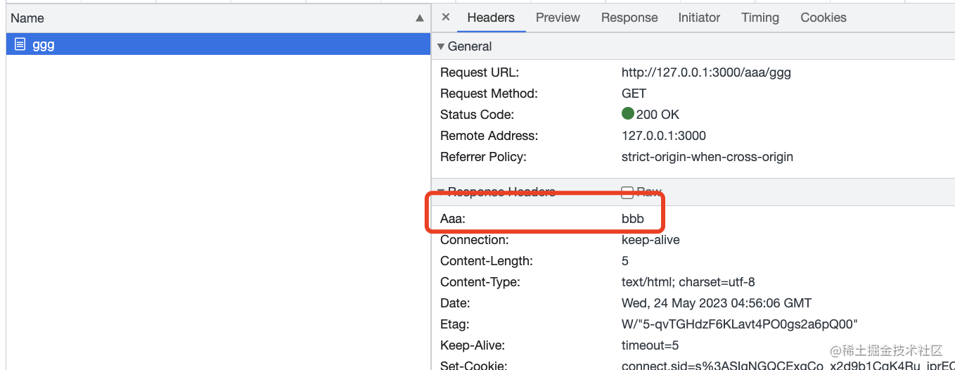Viewport: 955px width, 370px height.
Task: Collapse the Response Headers section
Action: 441,192
